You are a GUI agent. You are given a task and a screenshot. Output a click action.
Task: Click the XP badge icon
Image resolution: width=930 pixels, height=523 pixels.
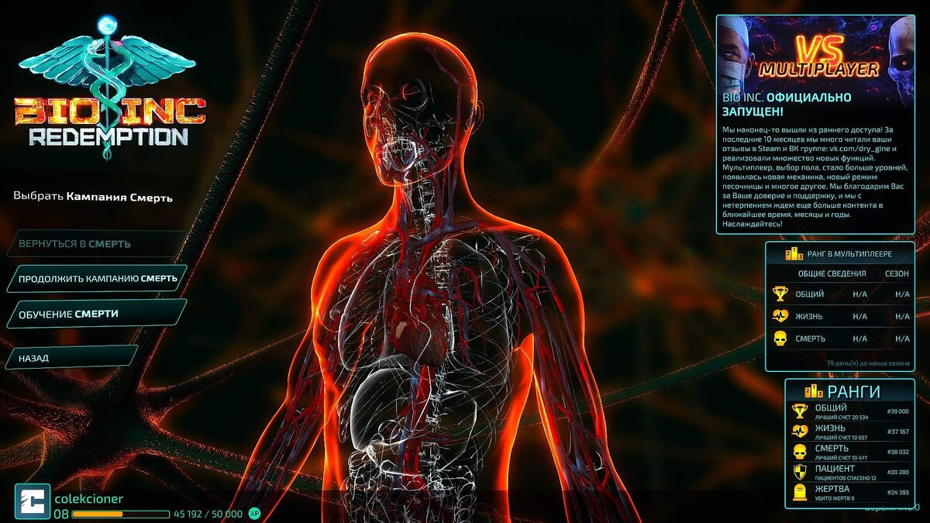tap(255, 514)
